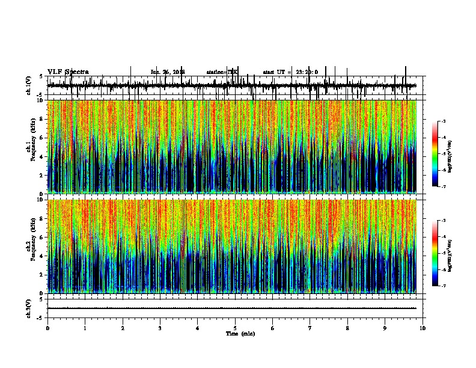Click the ch.1 spectrogram colorbar
The height and width of the screenshot is (368, 476).
435,154
